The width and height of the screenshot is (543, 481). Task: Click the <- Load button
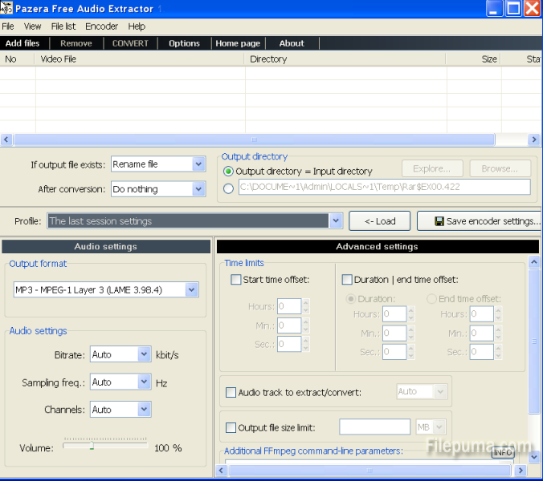tap(380, 221)
